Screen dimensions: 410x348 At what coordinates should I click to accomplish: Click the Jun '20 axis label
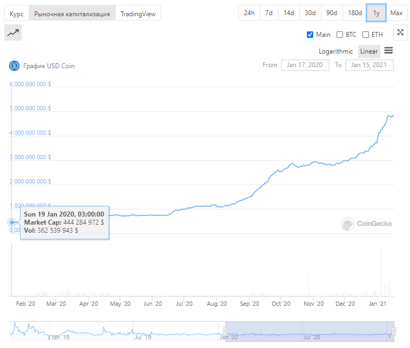[153, 304]
